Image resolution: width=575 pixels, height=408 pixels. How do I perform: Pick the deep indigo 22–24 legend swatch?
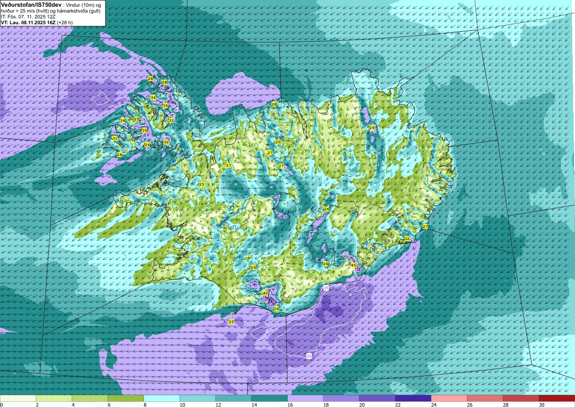413,398
